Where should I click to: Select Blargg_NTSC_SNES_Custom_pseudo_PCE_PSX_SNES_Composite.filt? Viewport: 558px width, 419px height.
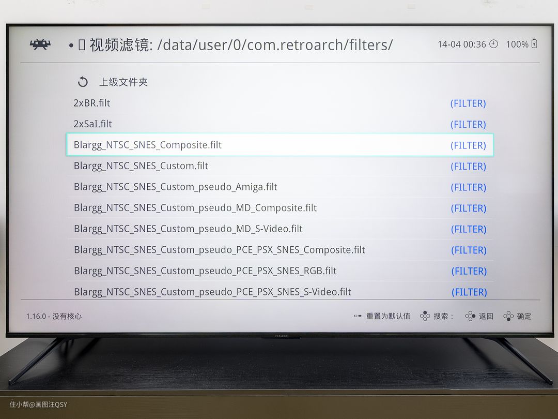280,250
